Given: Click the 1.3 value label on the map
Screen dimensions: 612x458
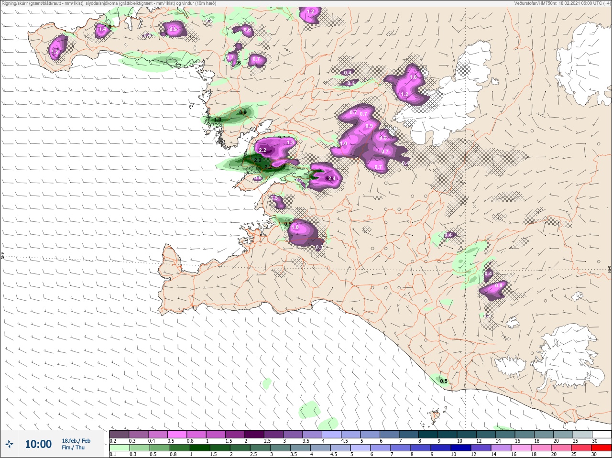Looking at the screenshot, I should [x=290, y=142].
